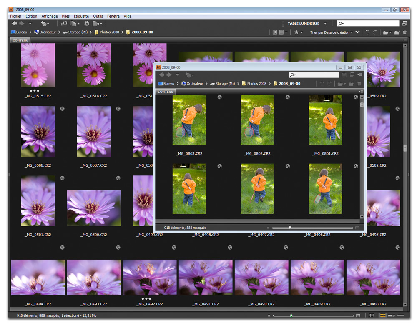This screenshot has width=417, height=325.
Task: Open the Outils menu
Action: (98, 16)
